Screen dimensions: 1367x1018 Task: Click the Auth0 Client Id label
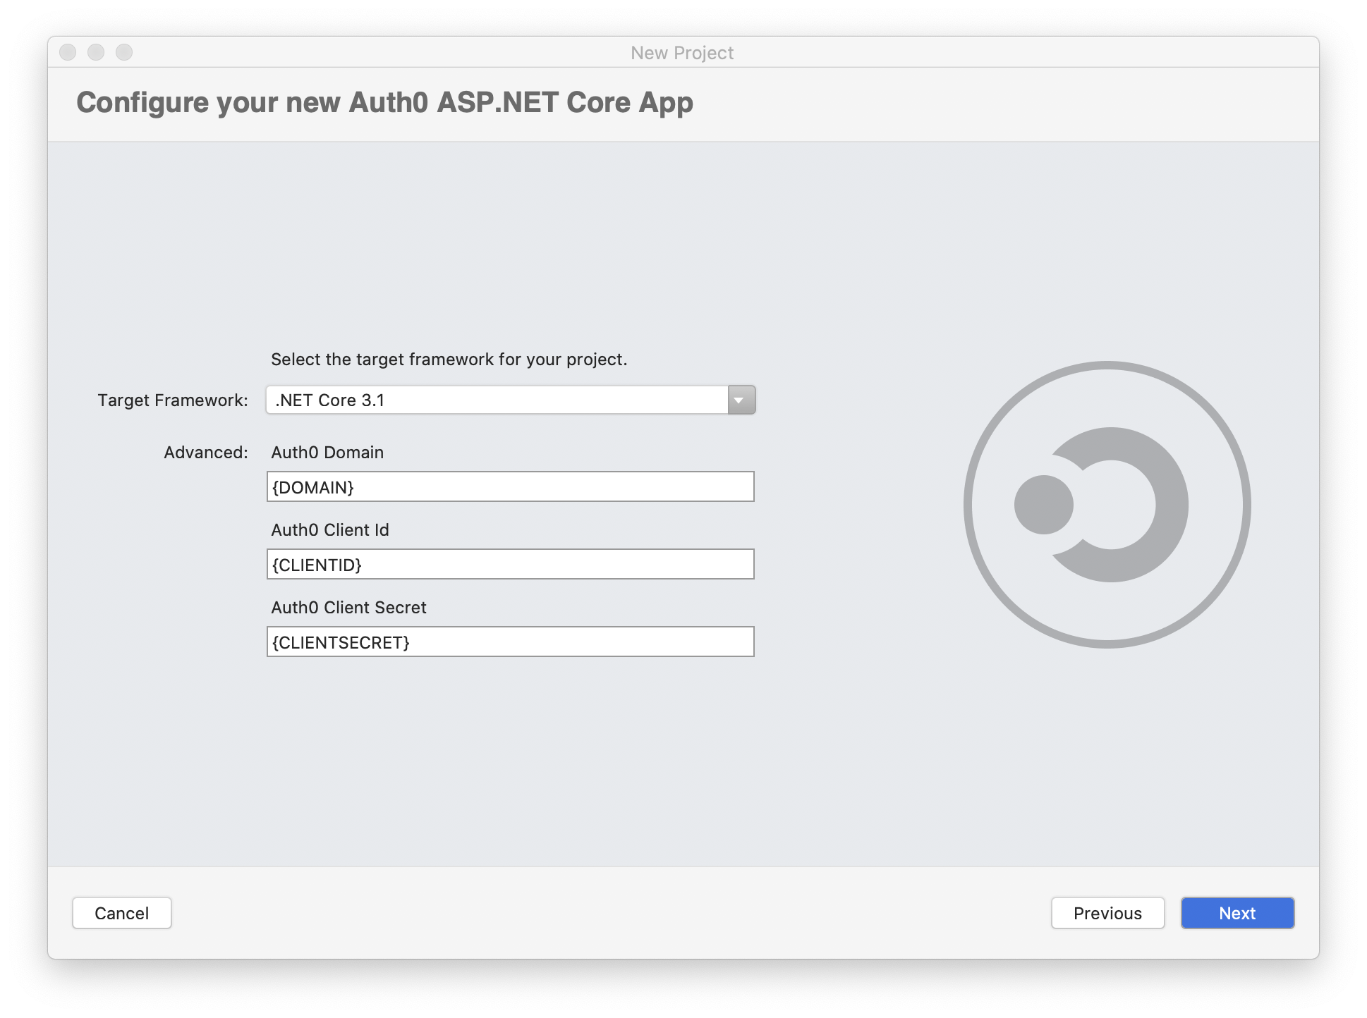pos(329,530)
